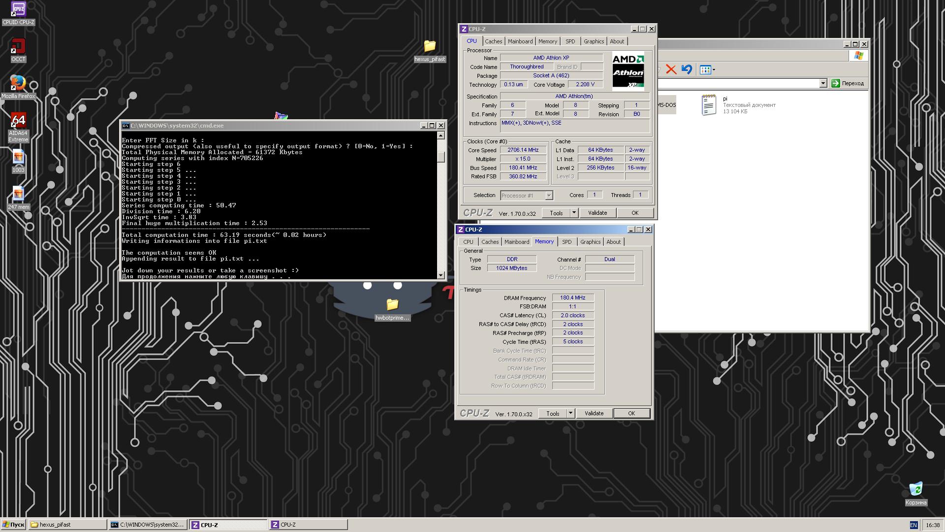Click the cmd window scroll-down arrow
Image resolution: width=945 pixels, height=532 pixels.
coord(441,275)
